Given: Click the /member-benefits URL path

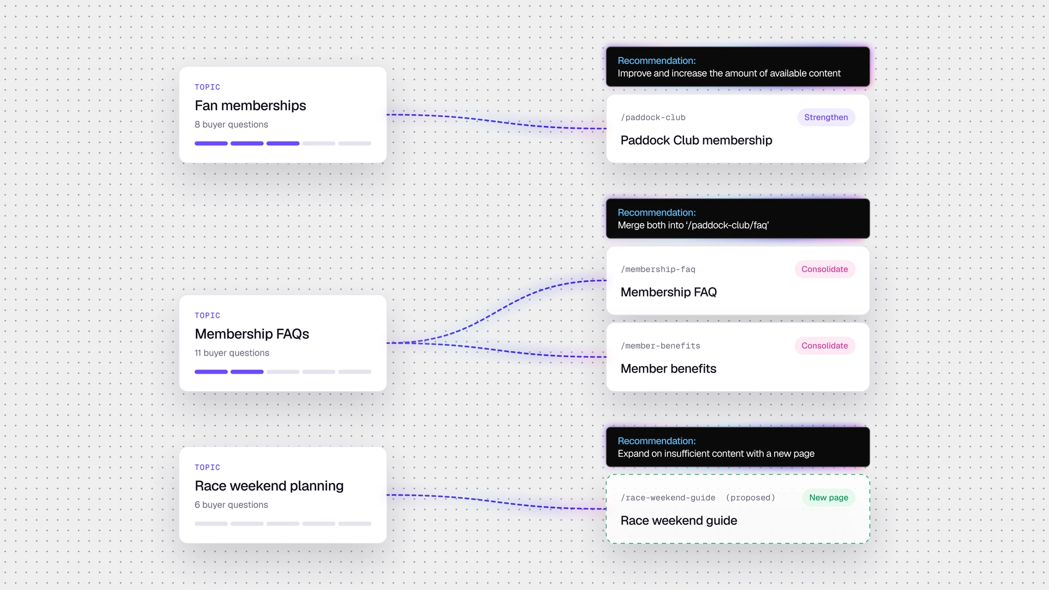Looking at the screenshot, I should 660,346.
